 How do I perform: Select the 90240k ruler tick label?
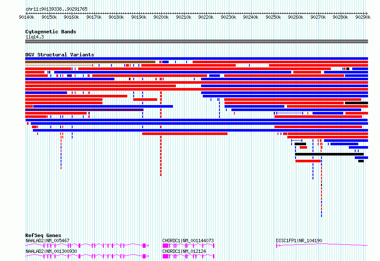tap(251, 17)
